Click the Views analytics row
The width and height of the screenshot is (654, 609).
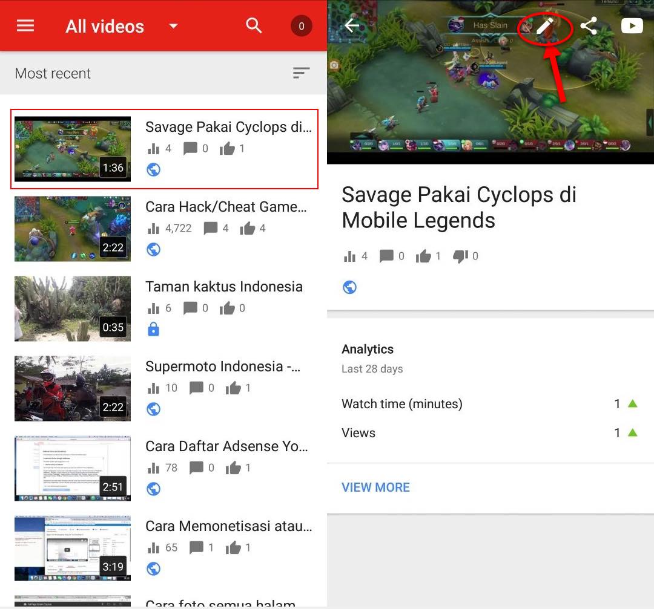(490, 433)
